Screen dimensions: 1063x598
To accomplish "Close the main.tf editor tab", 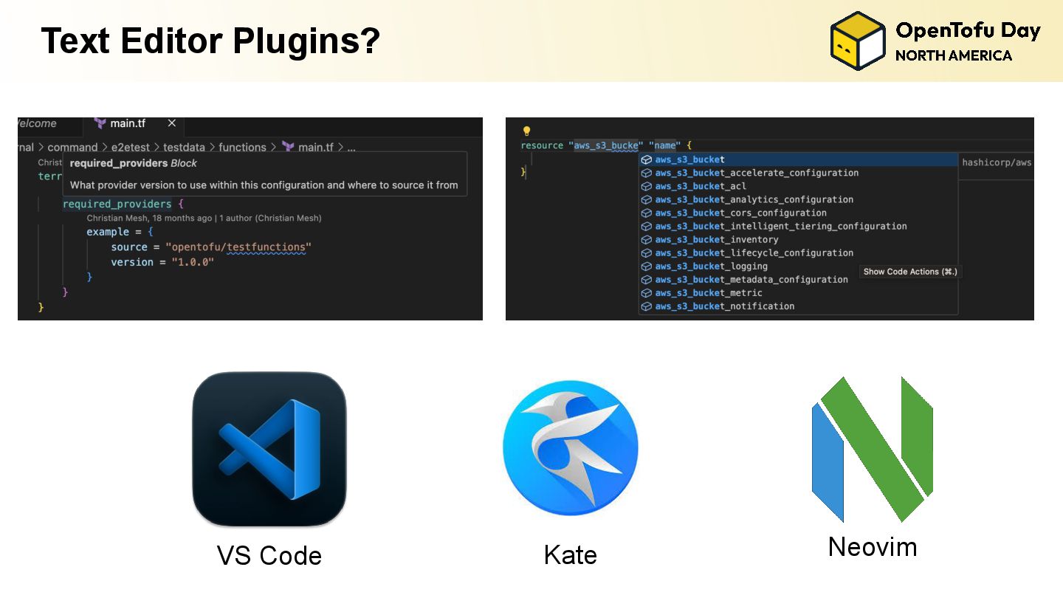I will (x=172, y=123).
